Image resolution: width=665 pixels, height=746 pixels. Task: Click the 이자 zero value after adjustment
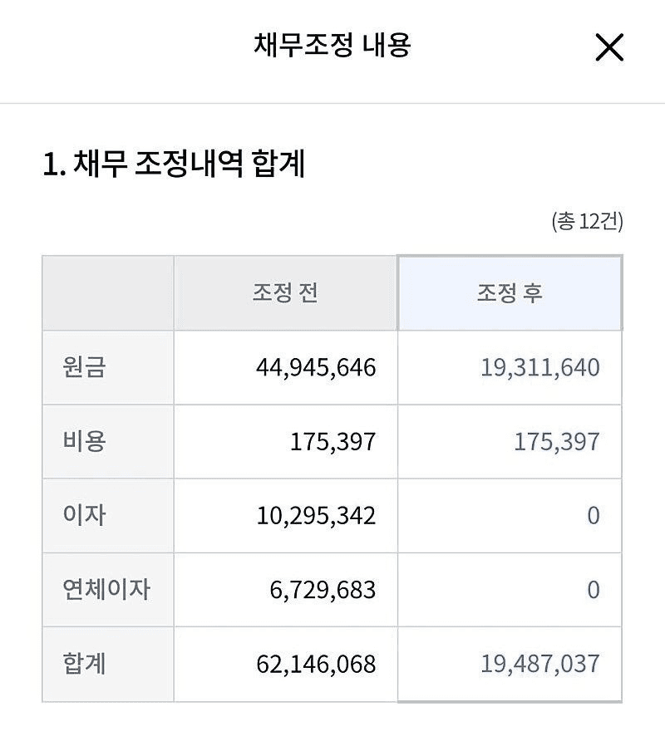[593, 516]
